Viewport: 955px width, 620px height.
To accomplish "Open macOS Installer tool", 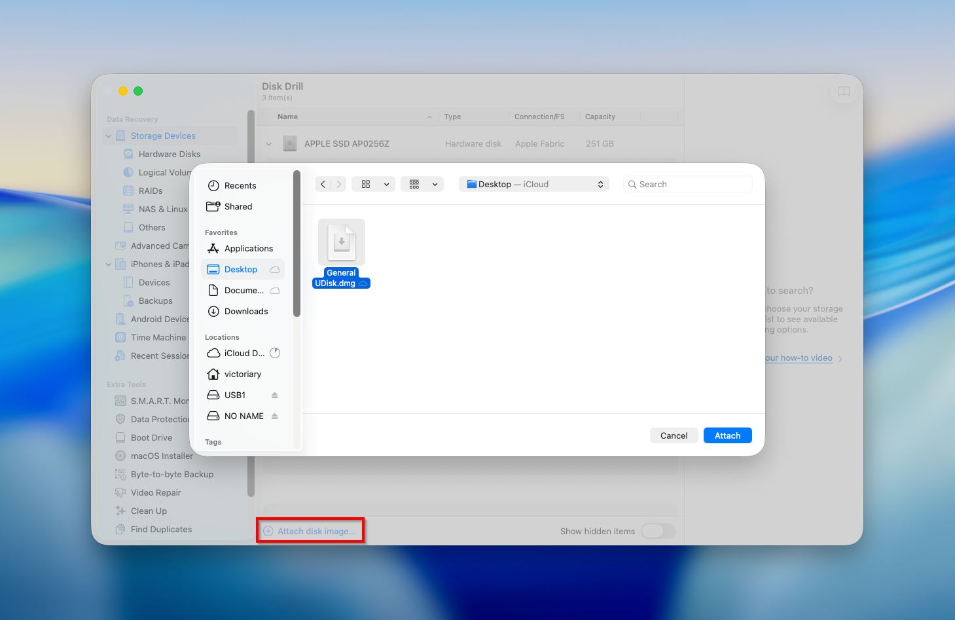I will [x=162, y=456].
